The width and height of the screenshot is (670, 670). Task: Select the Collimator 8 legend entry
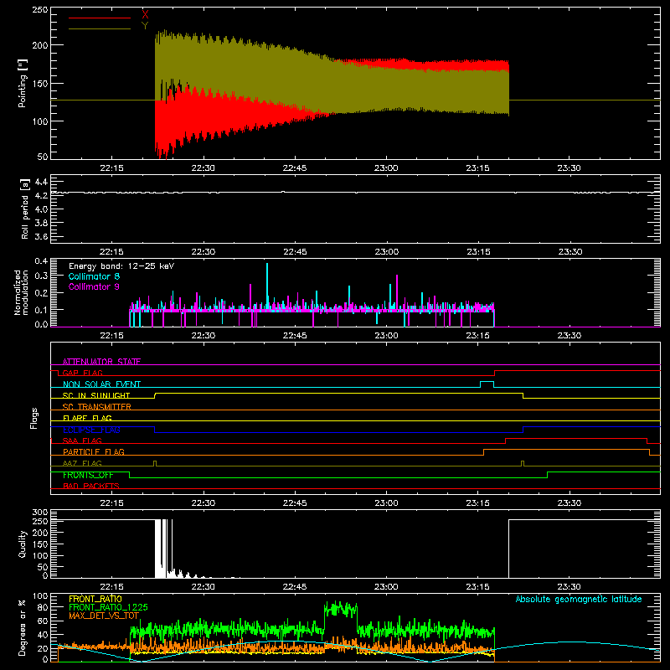pyautogui.click(x=94, y=276)
